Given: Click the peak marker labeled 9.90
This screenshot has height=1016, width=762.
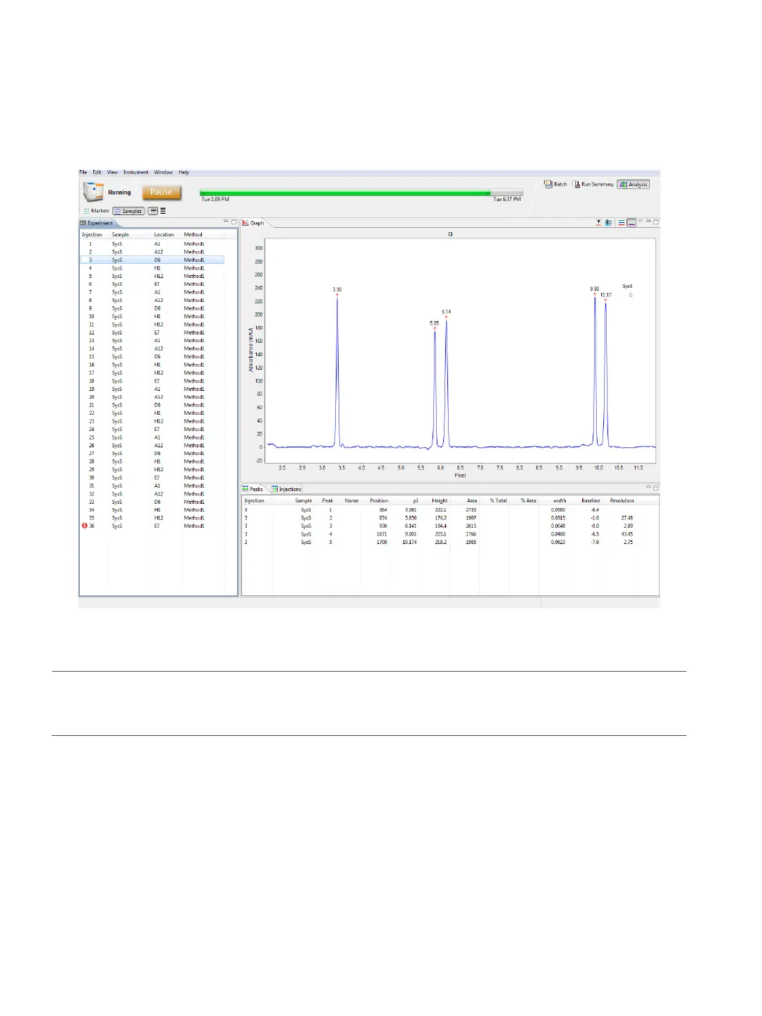Looking at the screenshot, I should (x=595, y=294).
